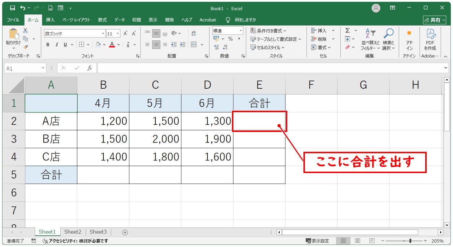Click the Paste (貼り付け) clipboard icon
Viewport: 453px width, 247px height.
click(14, 34)
